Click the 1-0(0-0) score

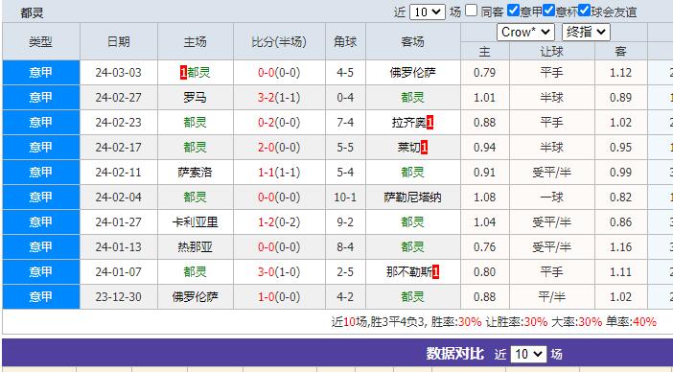(x=279, y=296)
